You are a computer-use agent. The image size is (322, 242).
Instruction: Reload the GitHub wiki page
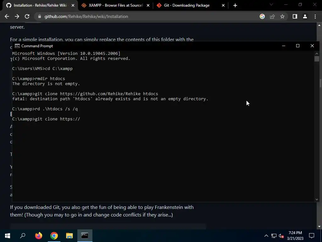tap(27, 16)
